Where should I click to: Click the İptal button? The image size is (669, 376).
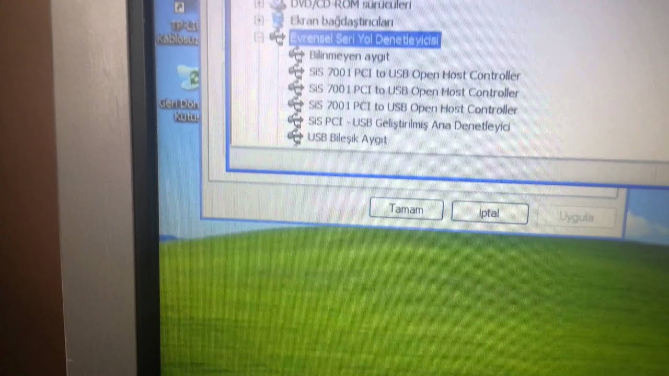click(490, 213)
